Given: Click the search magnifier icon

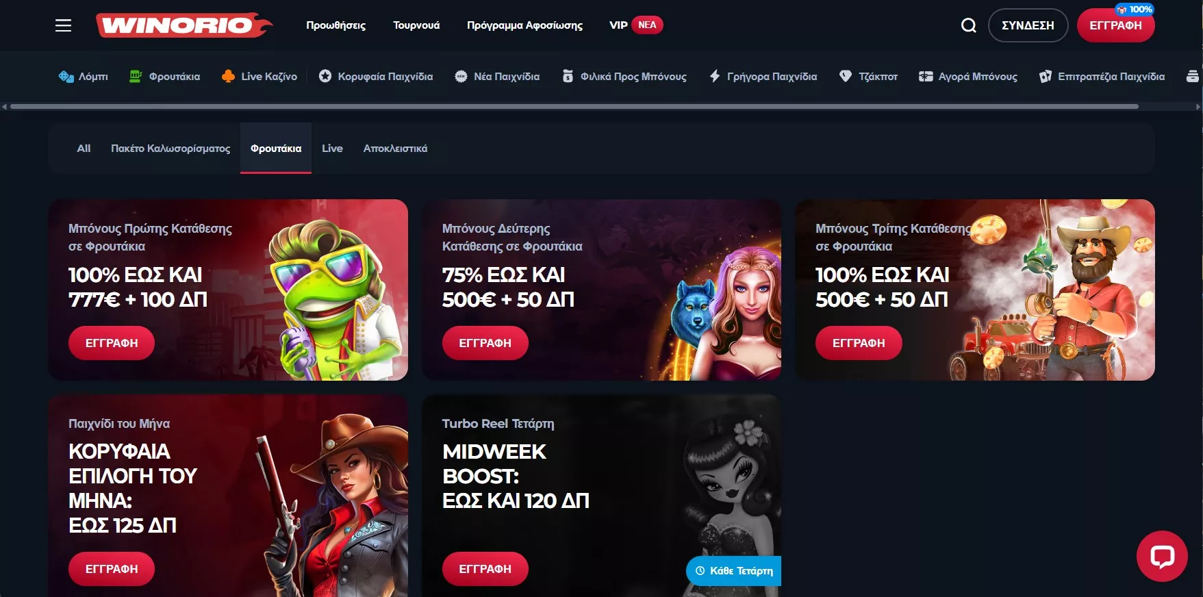Looking at the screenshot, I should coord(968,25).
